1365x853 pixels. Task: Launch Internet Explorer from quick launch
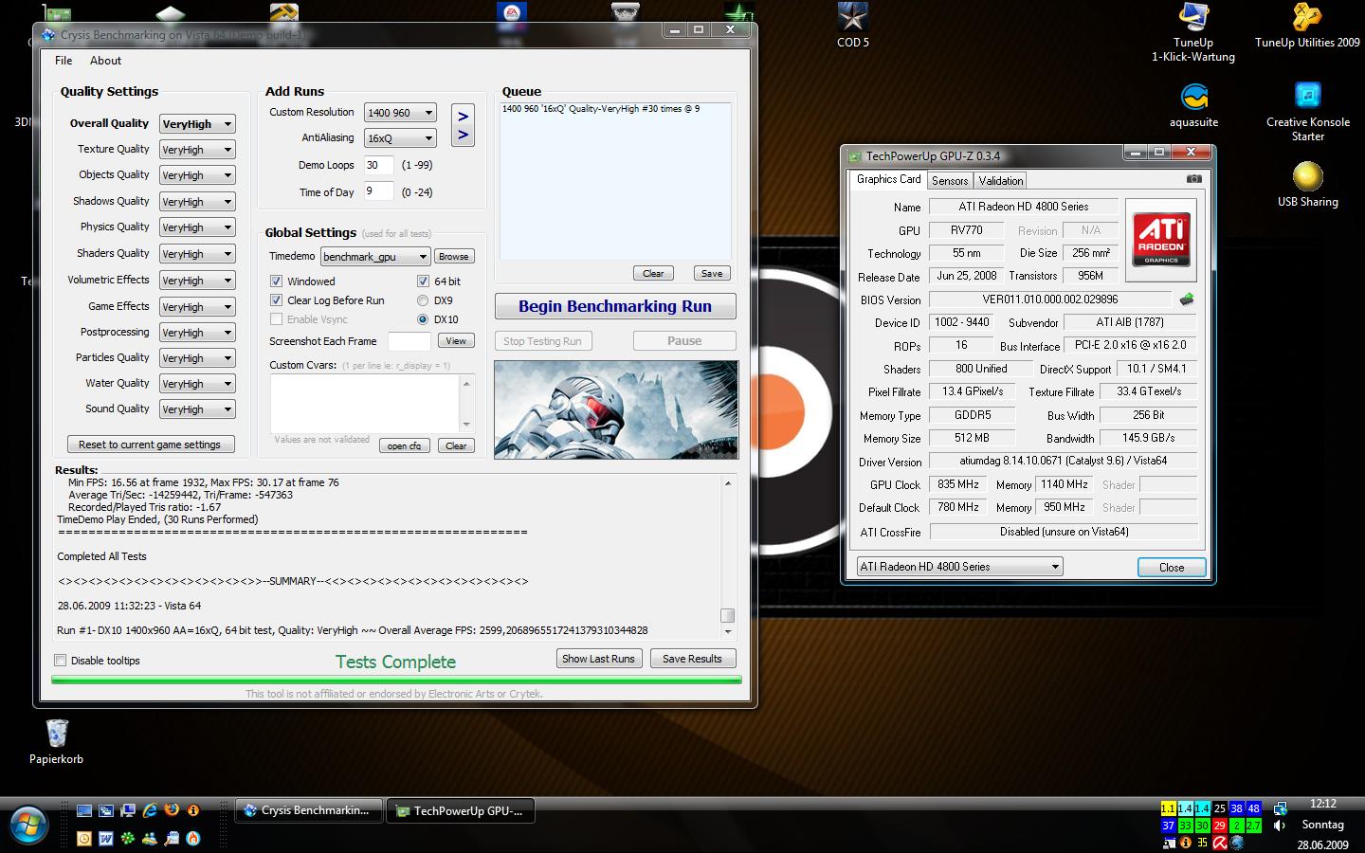point(150,810)
